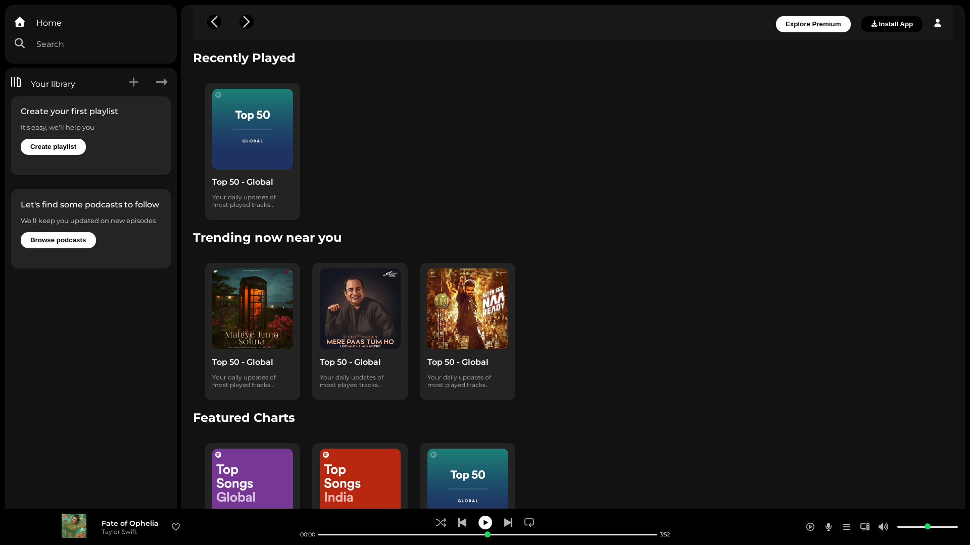Open the now playing view icon

click(810, 527)
